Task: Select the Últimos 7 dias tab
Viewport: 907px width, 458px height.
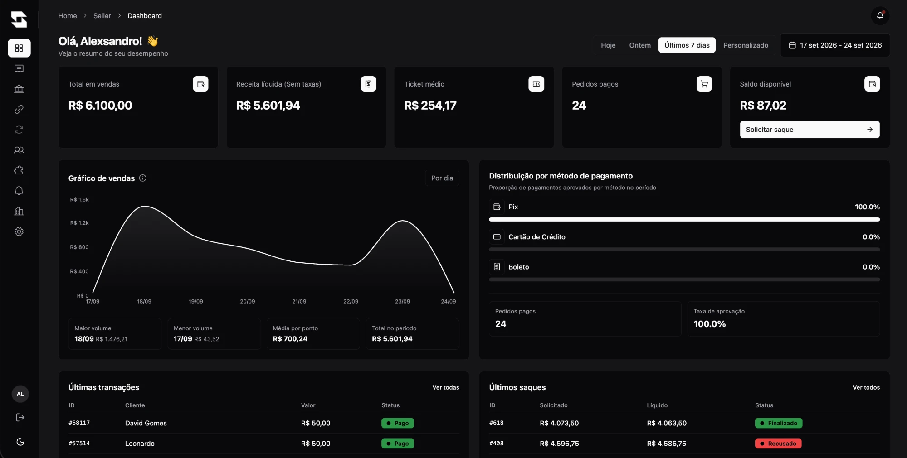Action: 687,45
